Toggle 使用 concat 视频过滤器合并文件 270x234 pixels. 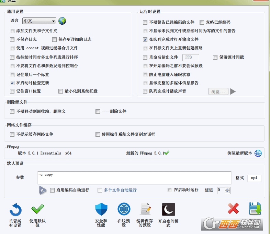pos(12,48)
